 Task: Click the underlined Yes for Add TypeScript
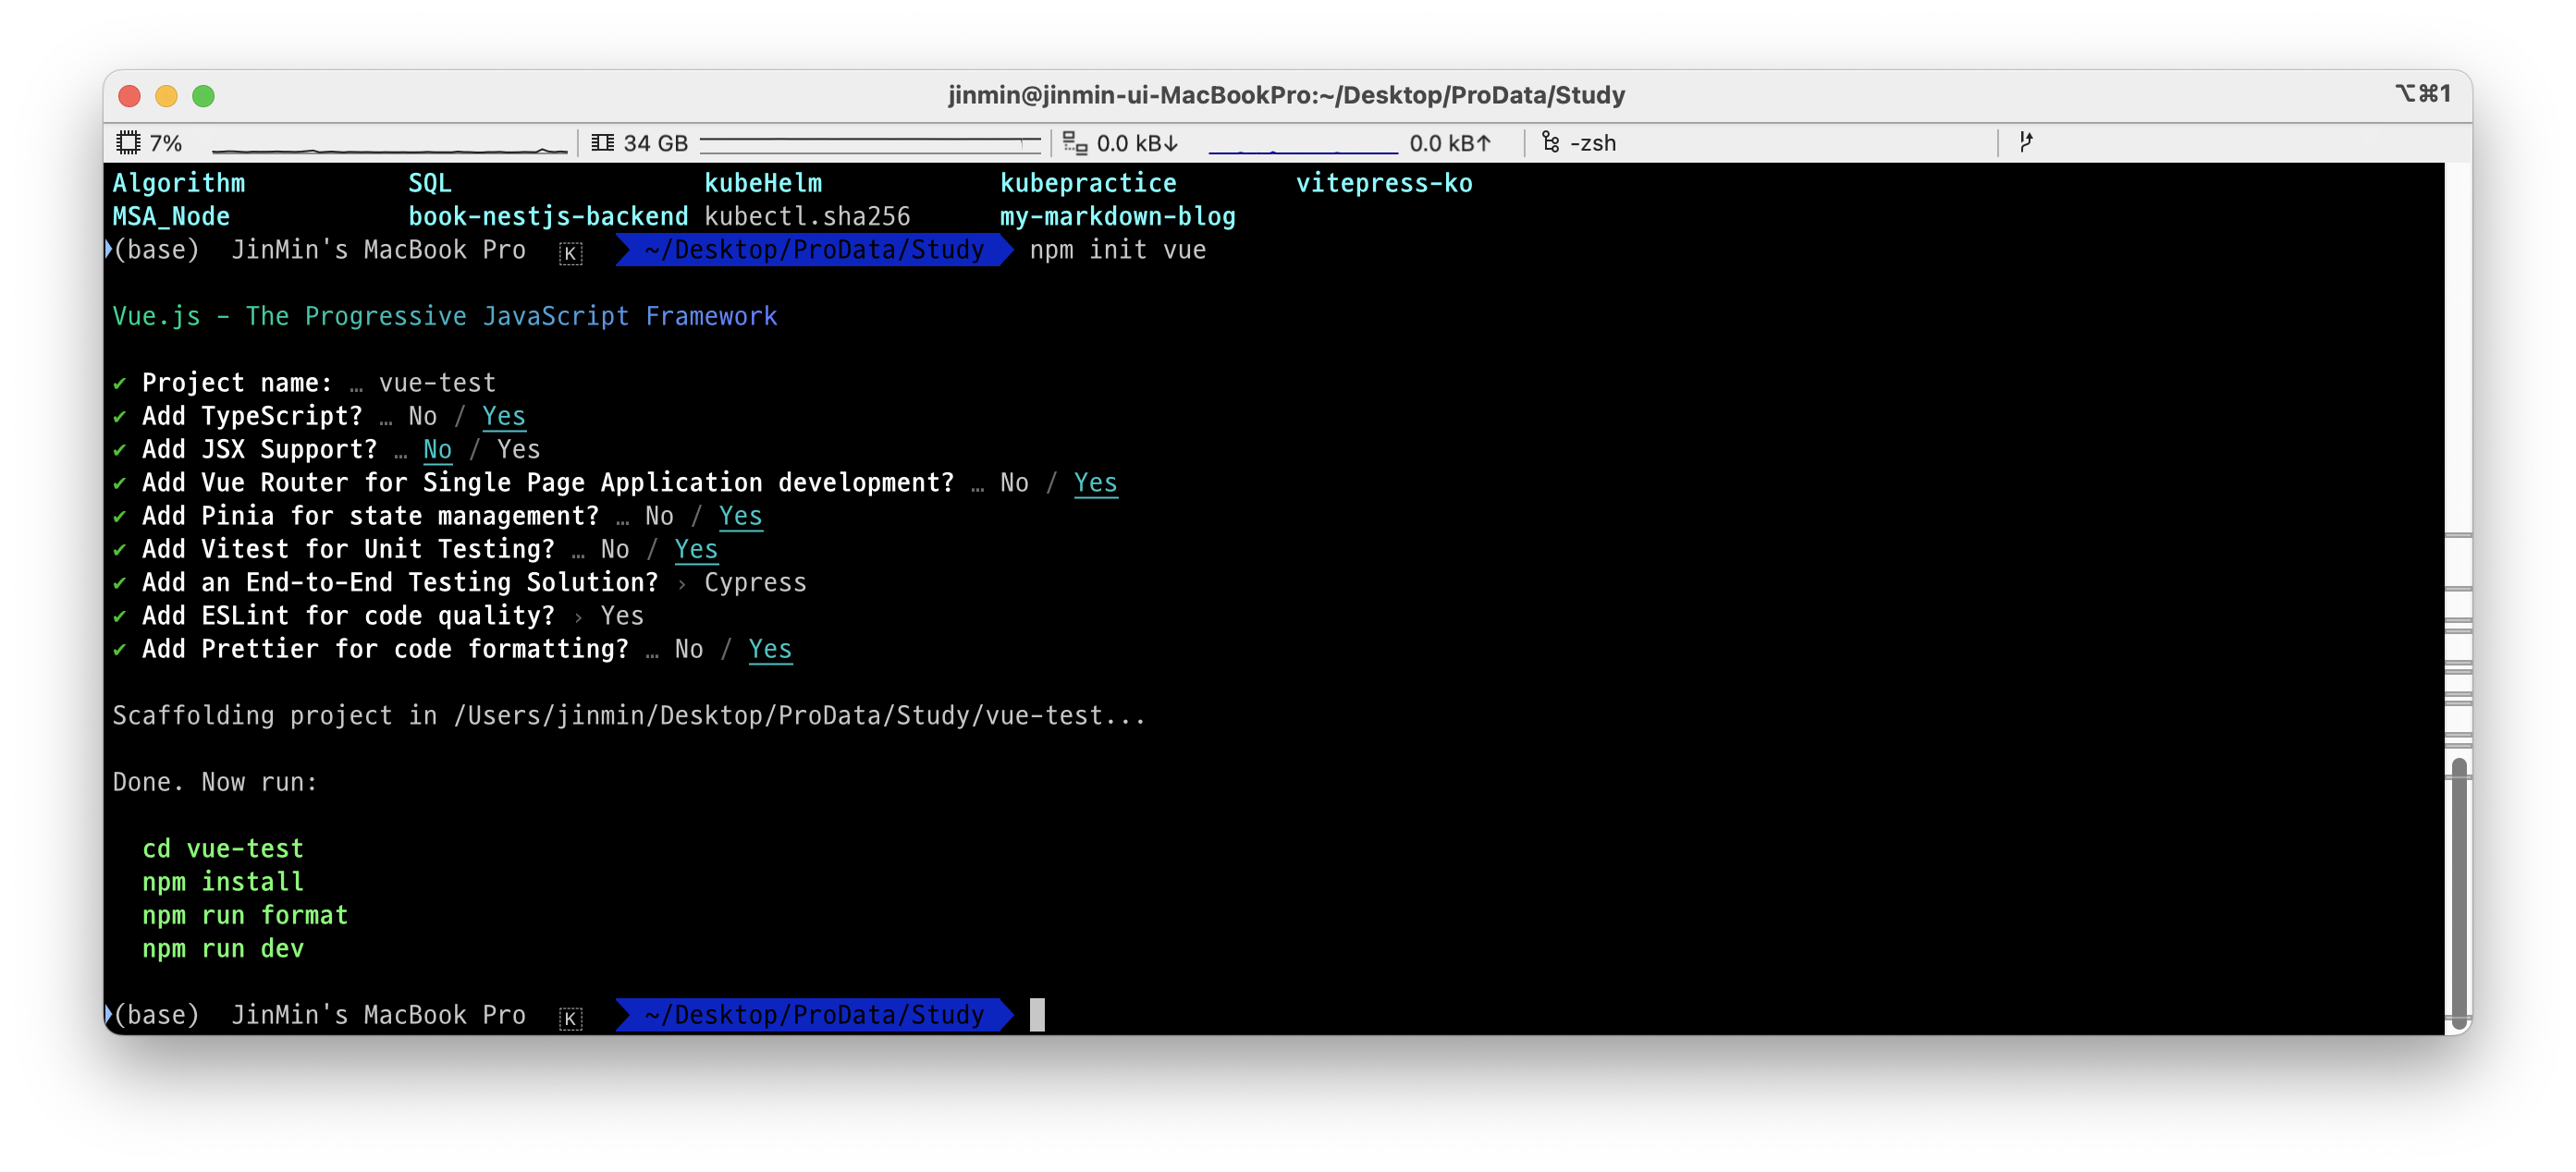[x=503, y=416]
